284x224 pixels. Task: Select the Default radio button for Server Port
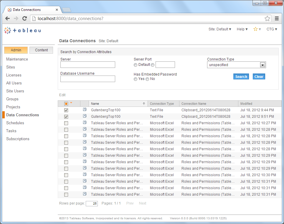point(136,65)
